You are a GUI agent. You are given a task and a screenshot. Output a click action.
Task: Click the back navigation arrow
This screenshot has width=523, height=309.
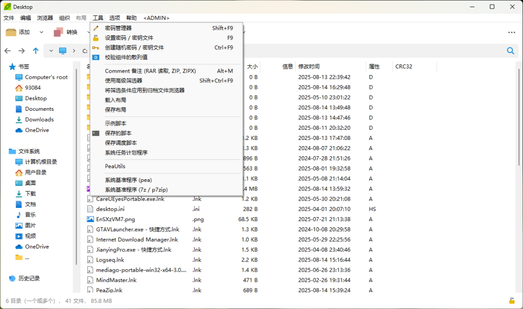click(x=9, y=51)
